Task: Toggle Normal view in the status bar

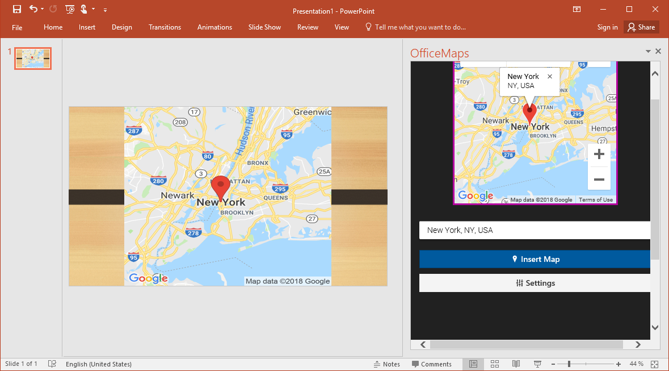Action: click(x=473, y=364)
